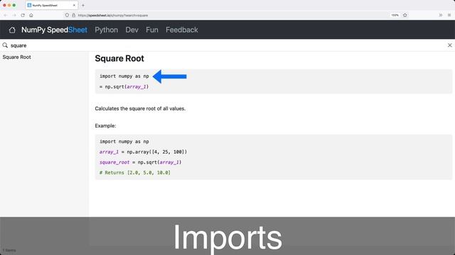Click the '# Returns [2.0, 5.0, 10.0]' comment
Image resolution: width=455 pixels, height=255 pixels.
tap(135, 173)
